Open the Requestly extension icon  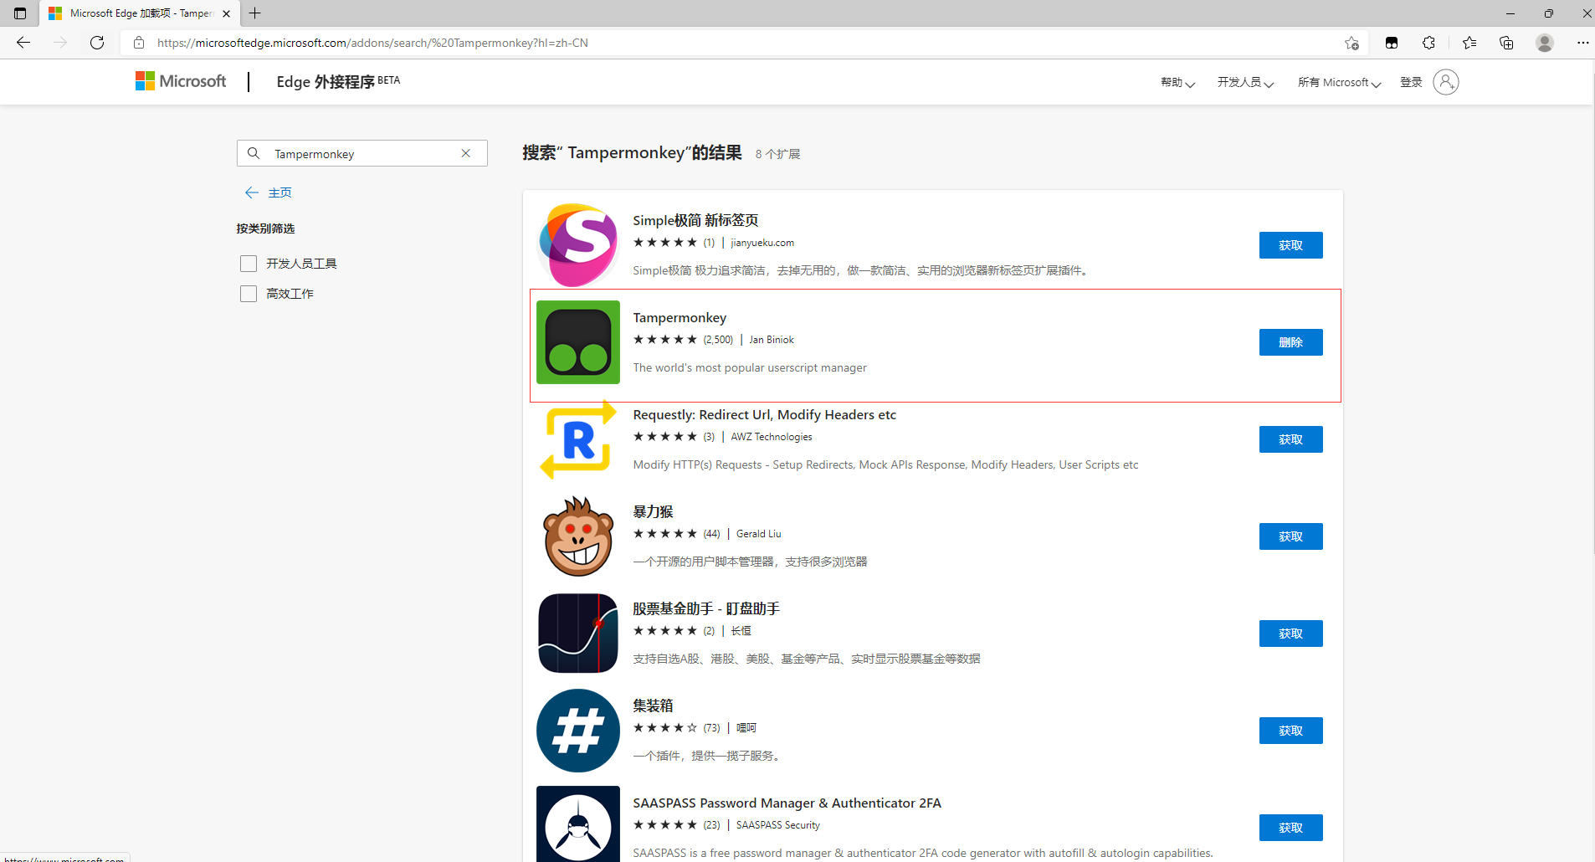pyautogui.click(x=578, y=439)
